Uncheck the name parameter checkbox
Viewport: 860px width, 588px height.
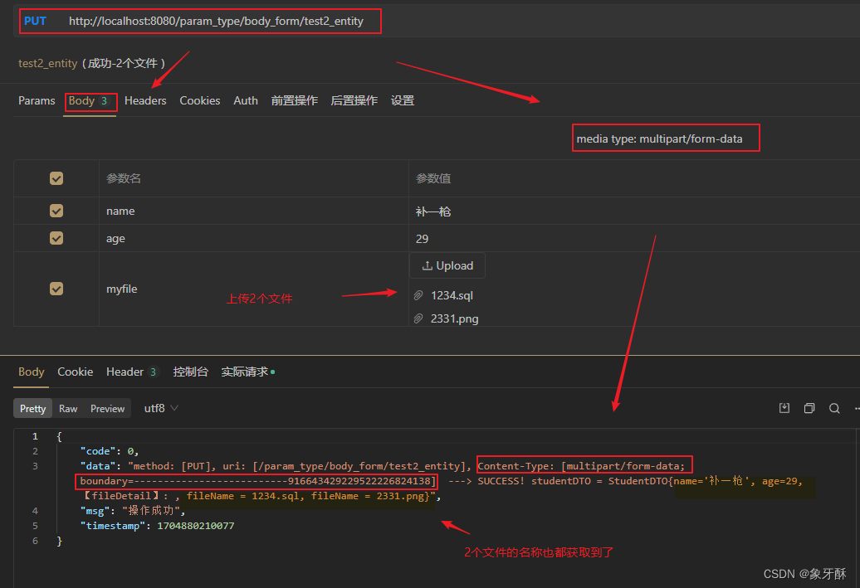click(x=56, y=211)
